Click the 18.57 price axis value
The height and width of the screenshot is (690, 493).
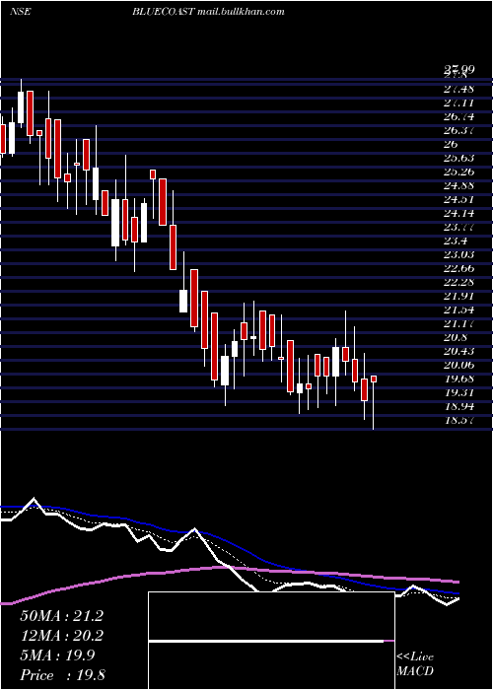pyautogui.click(x=459, y=420)
